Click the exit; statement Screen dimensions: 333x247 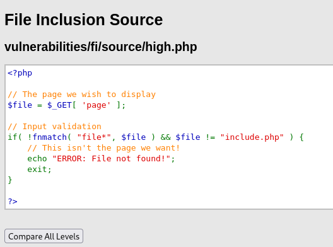click(x=40, y=169)
